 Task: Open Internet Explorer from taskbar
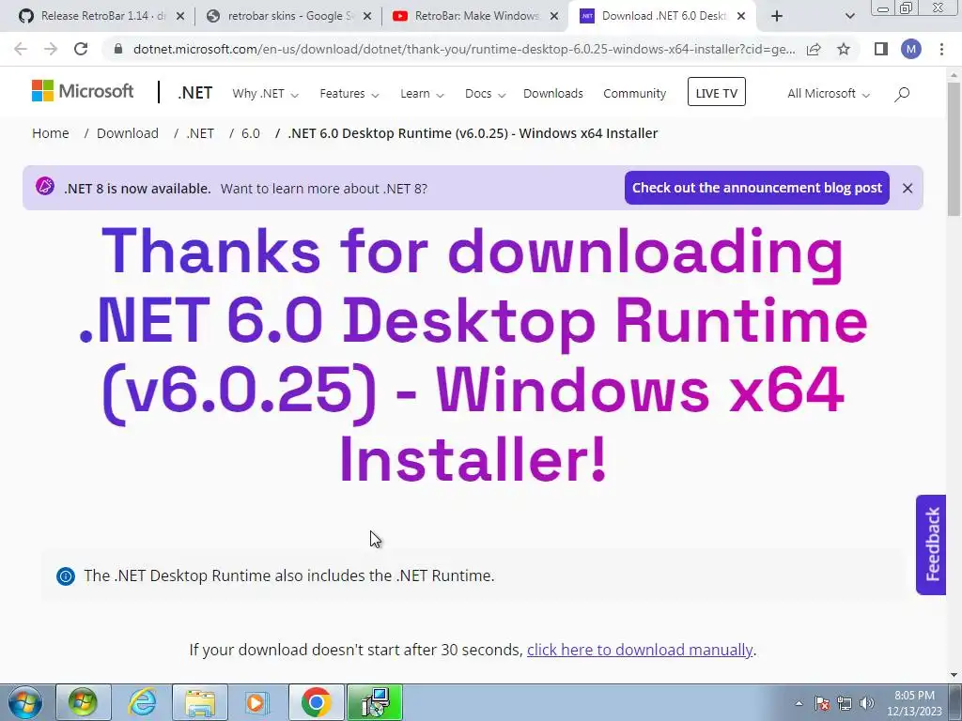tap(141, 702)
